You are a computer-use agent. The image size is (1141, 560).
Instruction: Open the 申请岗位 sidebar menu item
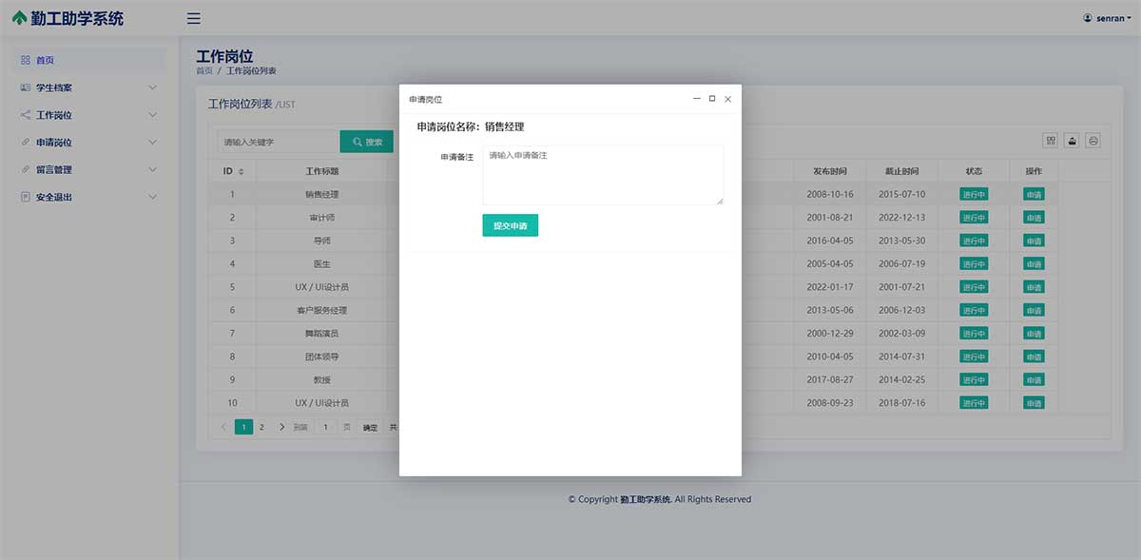(x=53, y=143)
